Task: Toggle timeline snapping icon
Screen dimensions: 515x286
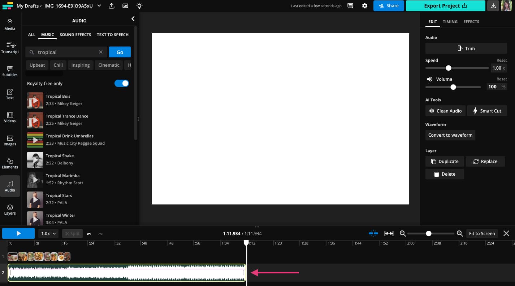Action: [x=373, y=233]
